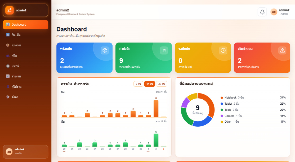
Task: Click the sidebar bottom admin2 avatar
Action: (9, 152)
